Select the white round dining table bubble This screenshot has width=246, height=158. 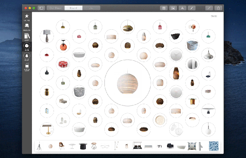[x=208, y=111]
